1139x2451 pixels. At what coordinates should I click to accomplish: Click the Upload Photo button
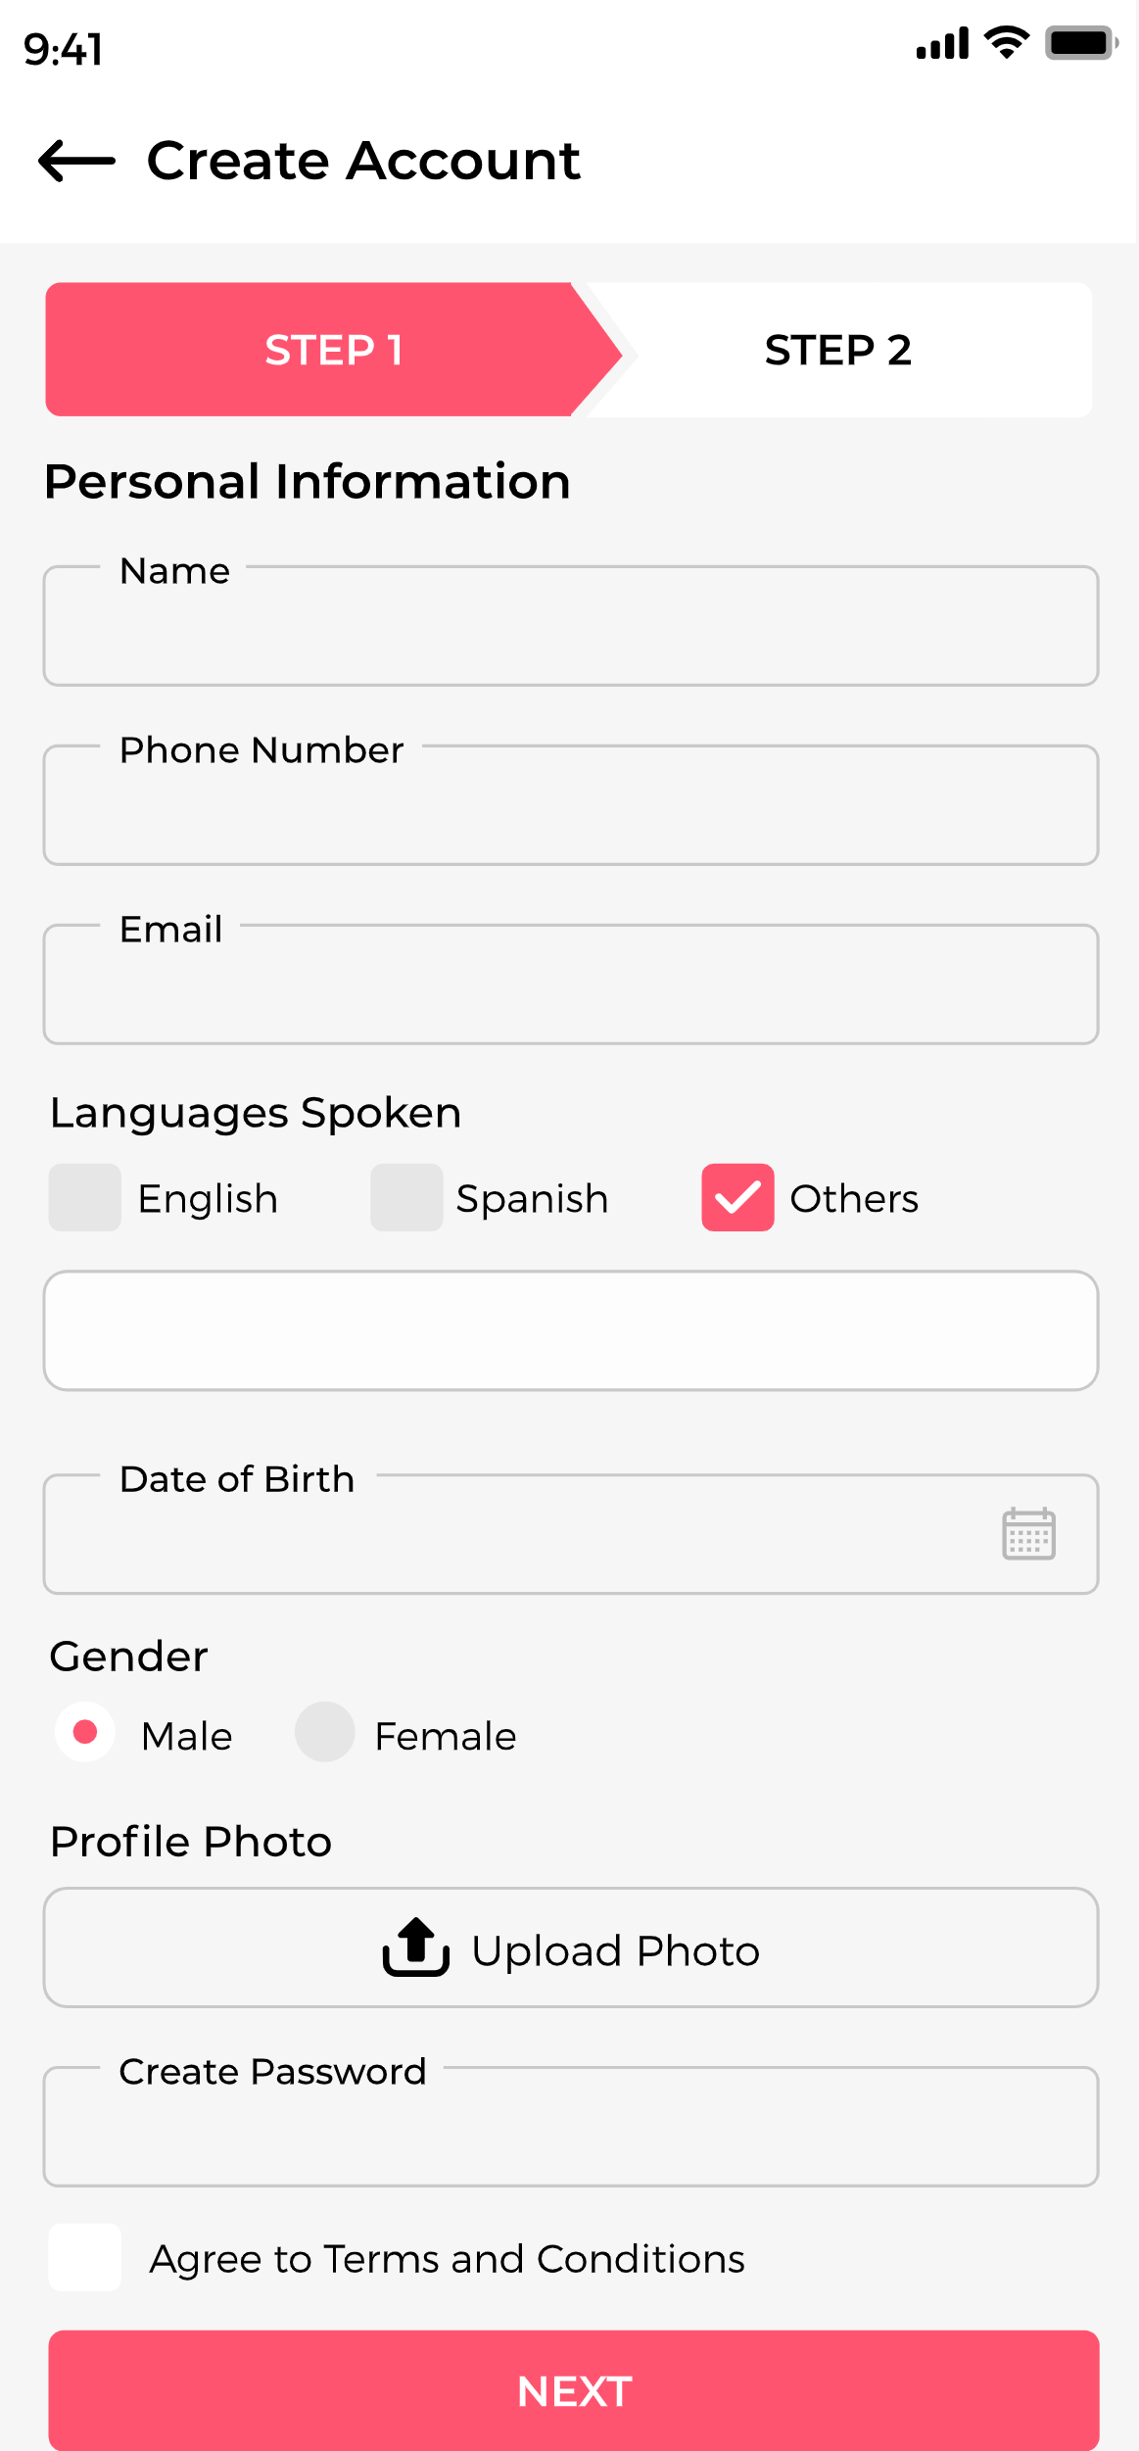(571, 1947)
